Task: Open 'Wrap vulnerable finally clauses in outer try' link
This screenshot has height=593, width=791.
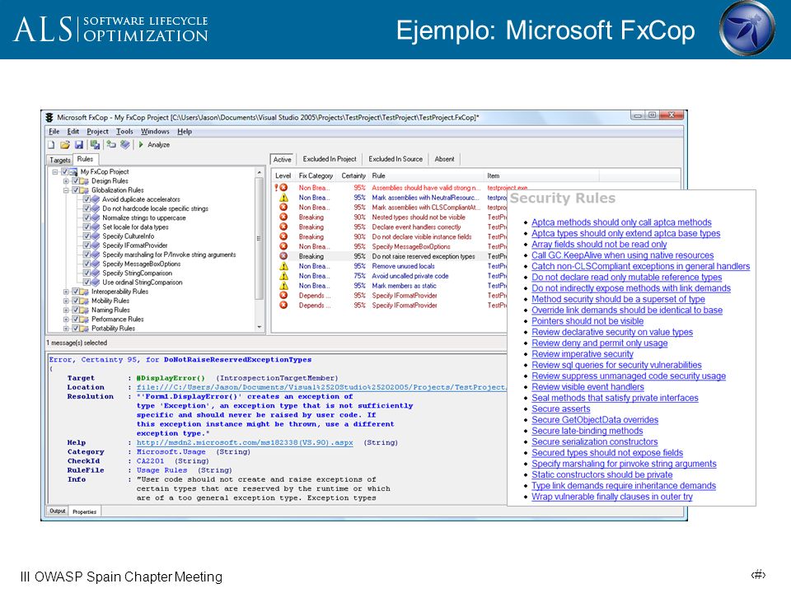Action: 612,497
